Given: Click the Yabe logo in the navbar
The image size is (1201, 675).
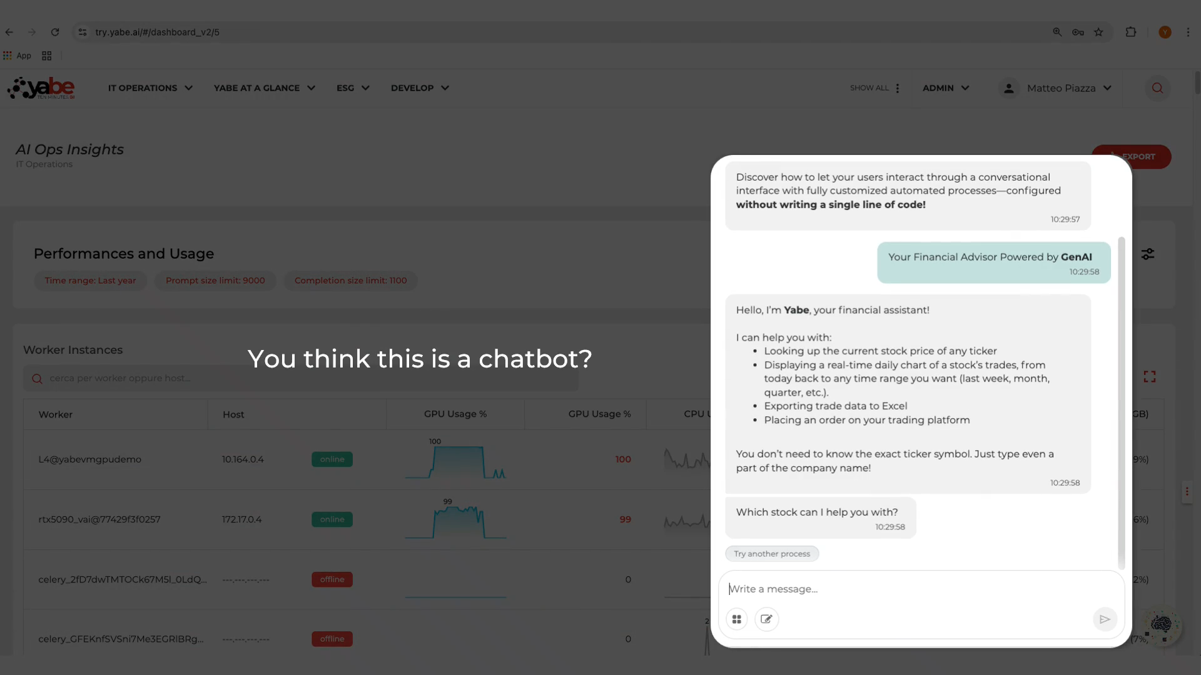Looking at the screenshot, I should click(41, 88).
